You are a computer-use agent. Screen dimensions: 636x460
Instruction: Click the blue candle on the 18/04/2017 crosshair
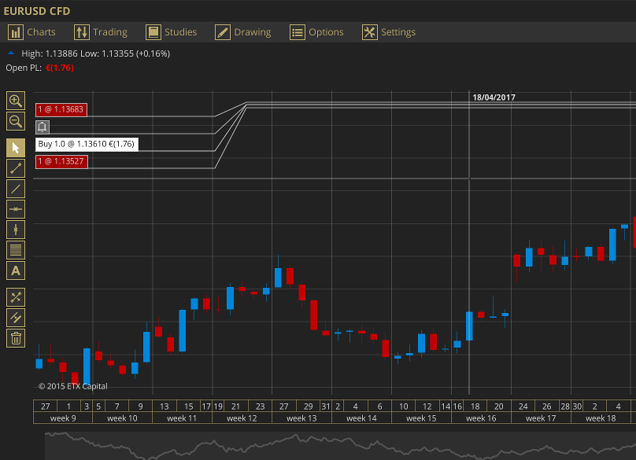[x=469, y=326]
